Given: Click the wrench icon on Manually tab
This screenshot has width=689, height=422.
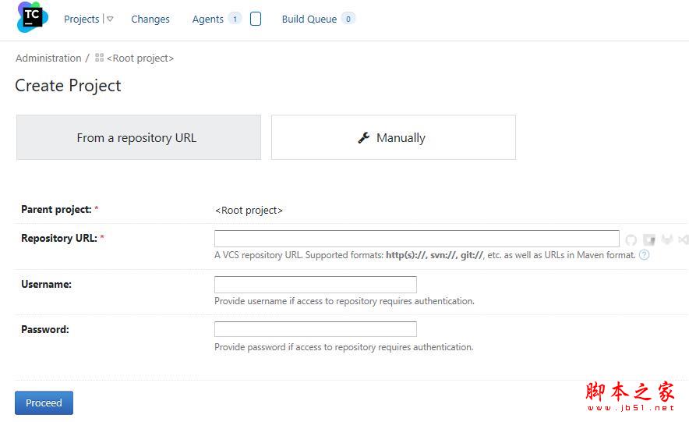Looking at the screenshot, I should pos(363,138).
